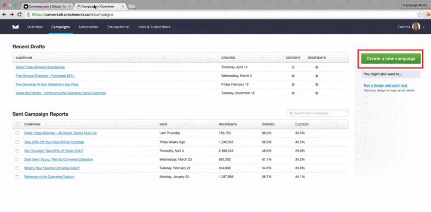
Task: Click recipients status icon for Free Ground Shipping draft
Action: (316, 76)
